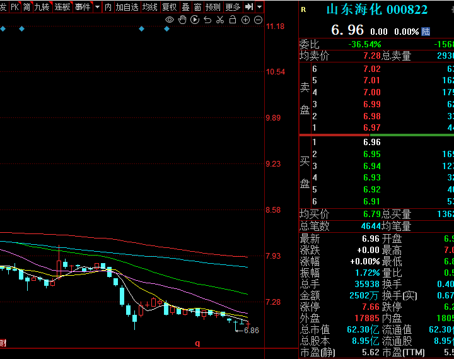Open 复权 price adjustment option
The height and width of the screenshot is (359, 454).
(x=170, y=7)
